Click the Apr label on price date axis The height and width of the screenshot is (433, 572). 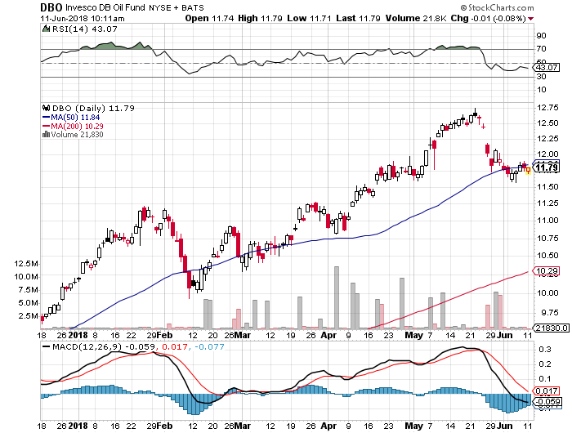coord(328,335)
